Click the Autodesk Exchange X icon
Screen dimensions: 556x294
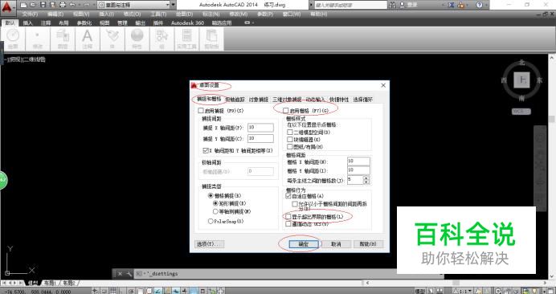click(x=451, y=5)
